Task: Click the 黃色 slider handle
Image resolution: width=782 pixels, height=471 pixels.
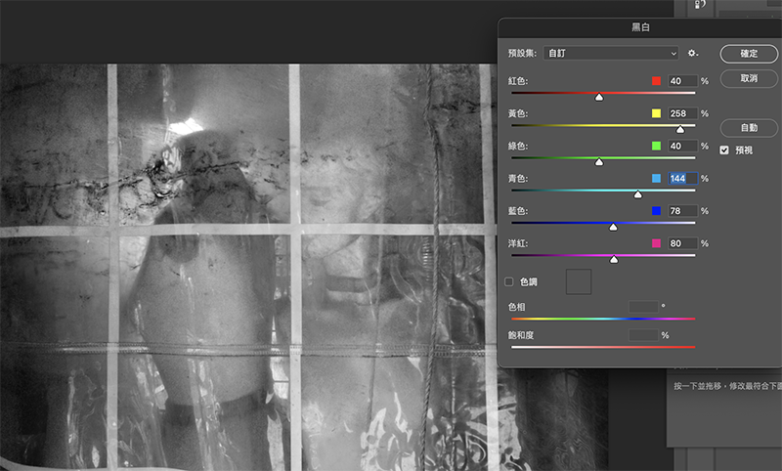Action: (x=680, y=129)
